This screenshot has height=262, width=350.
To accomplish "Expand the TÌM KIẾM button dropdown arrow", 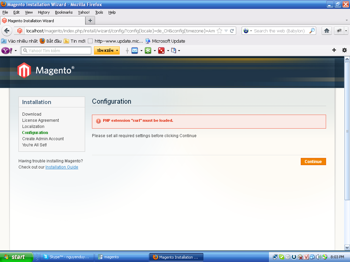I will pyautogui.click(x=117, y=50).
